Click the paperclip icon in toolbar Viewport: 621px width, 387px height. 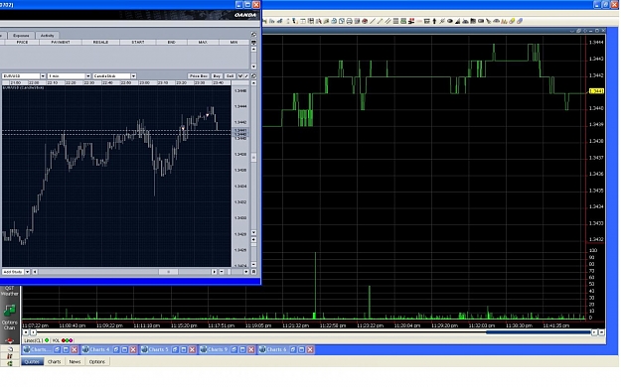point(520,21)
